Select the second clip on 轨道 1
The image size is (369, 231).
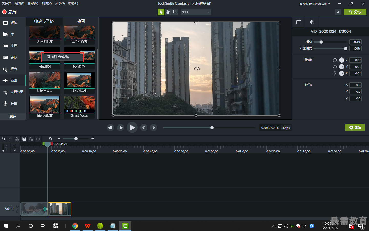[59, 209]
